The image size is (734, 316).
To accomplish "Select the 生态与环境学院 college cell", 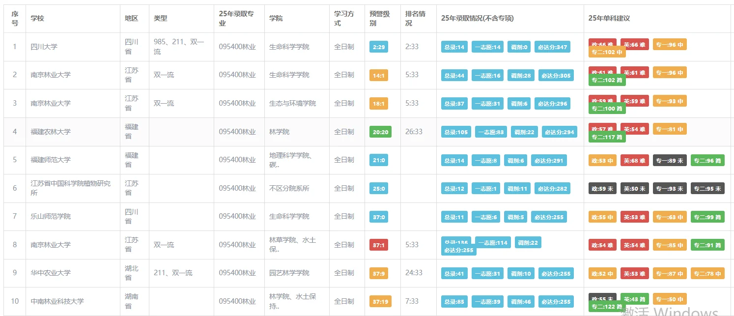I will 292,103.
